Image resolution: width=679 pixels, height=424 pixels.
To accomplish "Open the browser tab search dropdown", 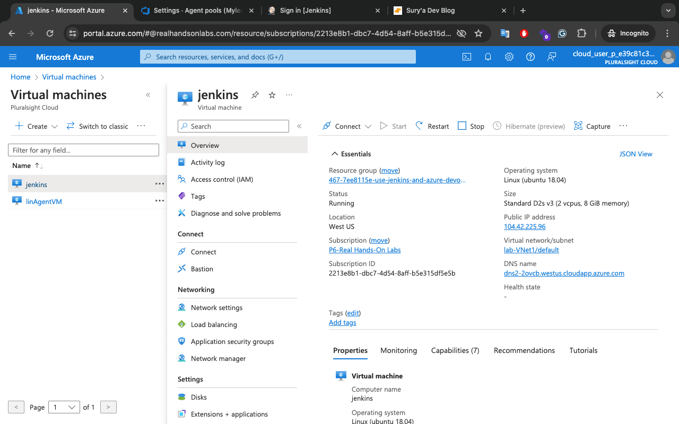I will [x=667, y=11].
